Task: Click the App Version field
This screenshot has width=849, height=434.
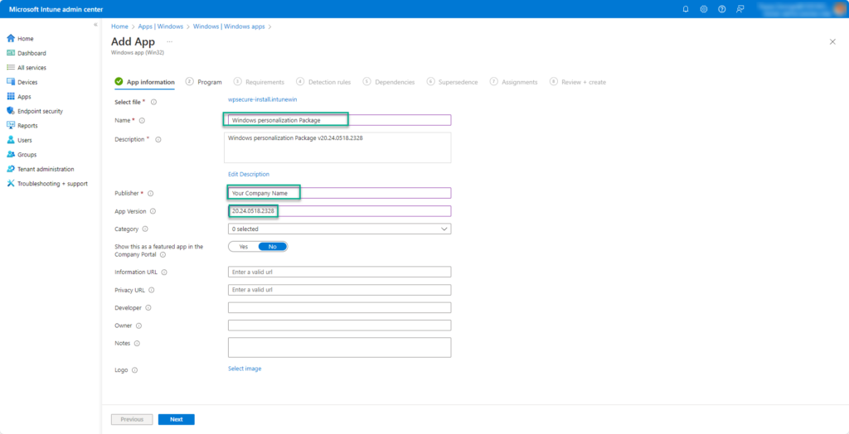Action: (339, 211)
